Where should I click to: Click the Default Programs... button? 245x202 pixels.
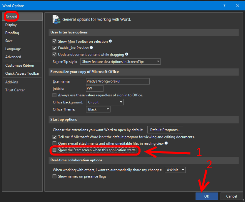click(165, 130)
